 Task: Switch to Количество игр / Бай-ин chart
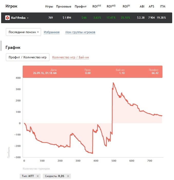tap(71, 57)
